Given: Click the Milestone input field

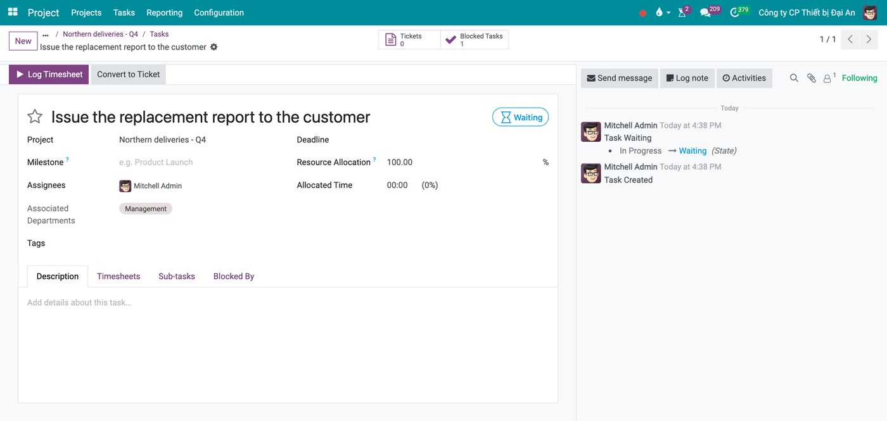Looking at the screenshot, I should (x=200, y=162).
